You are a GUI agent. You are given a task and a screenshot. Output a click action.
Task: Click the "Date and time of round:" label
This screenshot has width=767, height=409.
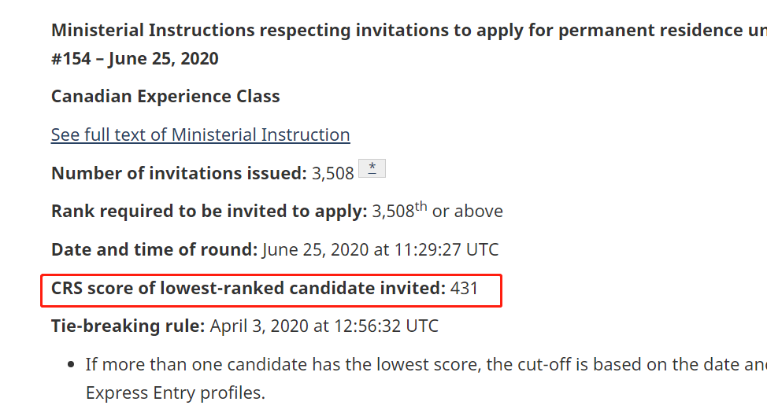click(x=154, y=250)
